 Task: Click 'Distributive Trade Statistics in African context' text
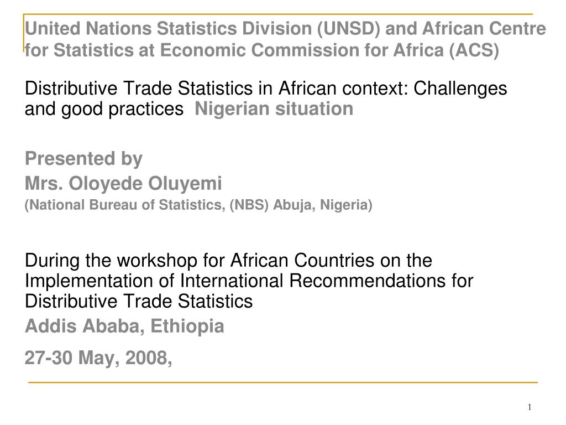(216, 88)
